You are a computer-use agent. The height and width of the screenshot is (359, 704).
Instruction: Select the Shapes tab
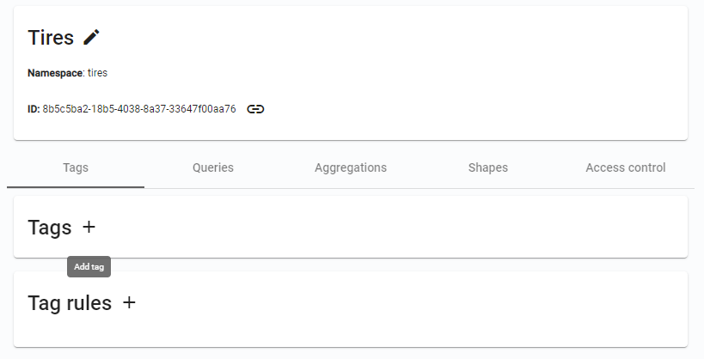488,167
